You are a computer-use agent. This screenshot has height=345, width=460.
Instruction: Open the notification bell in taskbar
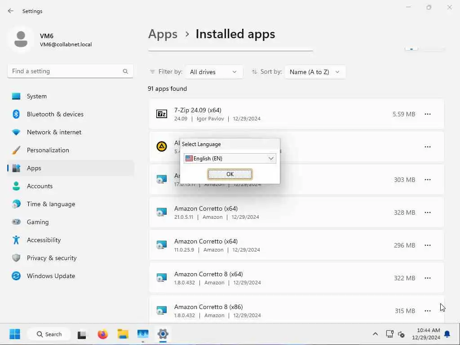pyautogui.click(x=447, y=334)
